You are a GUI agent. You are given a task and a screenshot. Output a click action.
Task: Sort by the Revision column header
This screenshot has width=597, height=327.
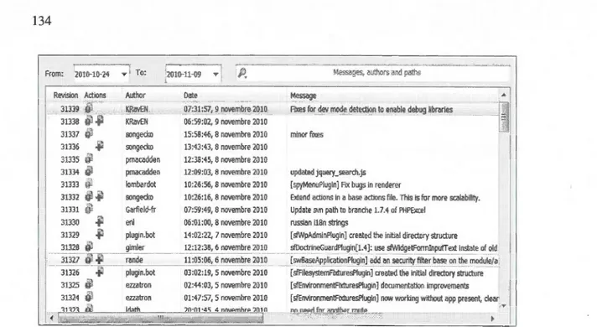(65, 96)
